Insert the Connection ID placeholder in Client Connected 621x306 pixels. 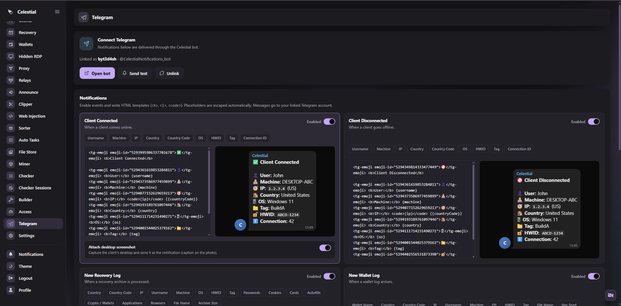point(255,138)
